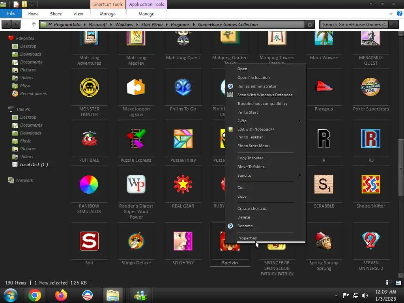Select the Phlinx To Go icon
The image size is (404, 303).
click(183, 87)
